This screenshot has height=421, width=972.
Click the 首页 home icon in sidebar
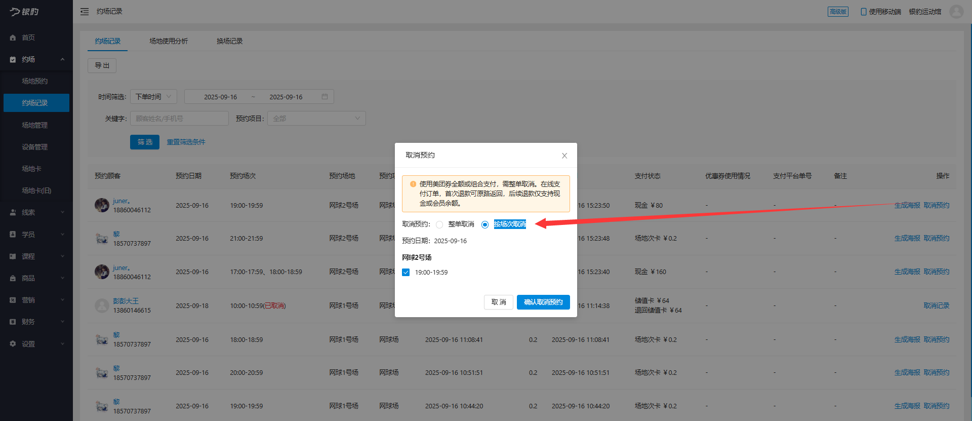(13, 38)
